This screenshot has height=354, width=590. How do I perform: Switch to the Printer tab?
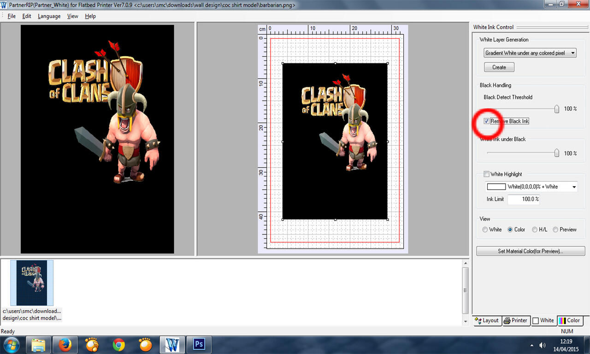point(515,320)
